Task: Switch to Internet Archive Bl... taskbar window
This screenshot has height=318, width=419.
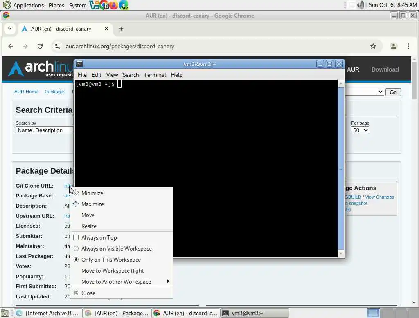Action: pyautogui.click(x=48, y=313)
